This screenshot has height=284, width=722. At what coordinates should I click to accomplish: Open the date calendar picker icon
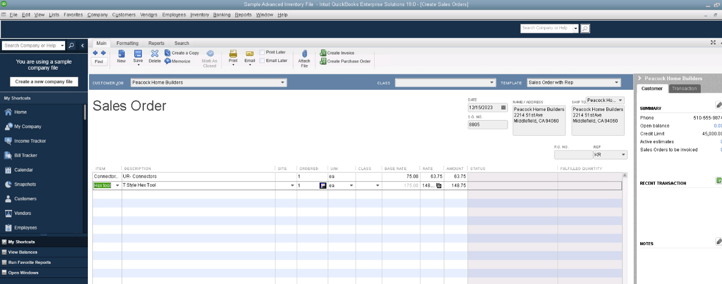click(x=503, y=107)
